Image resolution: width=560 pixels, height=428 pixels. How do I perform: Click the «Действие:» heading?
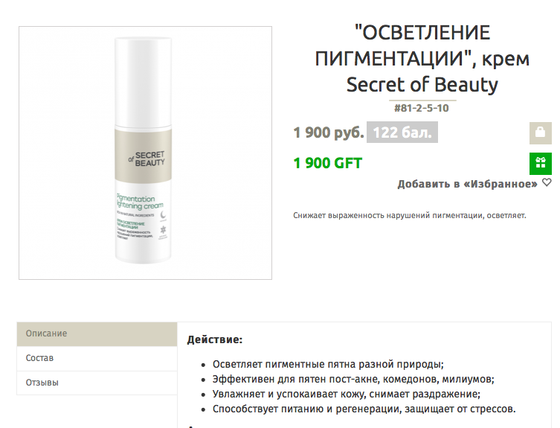[215, 339]
